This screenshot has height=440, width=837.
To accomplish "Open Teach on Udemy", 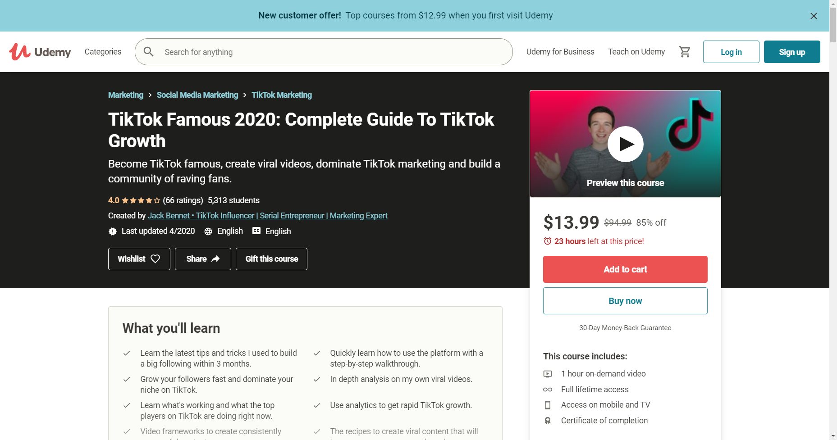I will (636, 52).
